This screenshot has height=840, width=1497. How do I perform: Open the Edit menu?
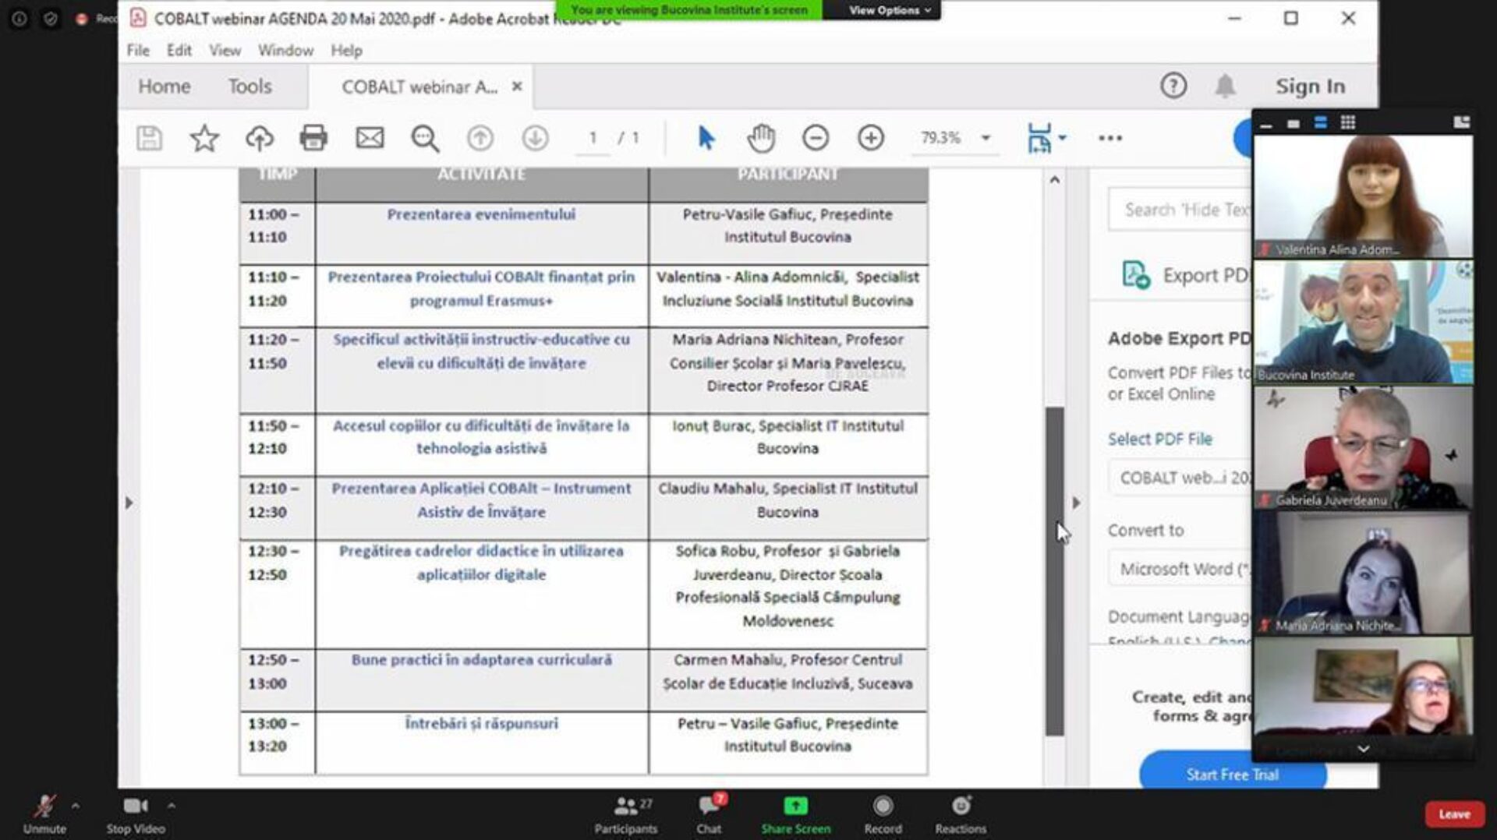click(179, 51)
